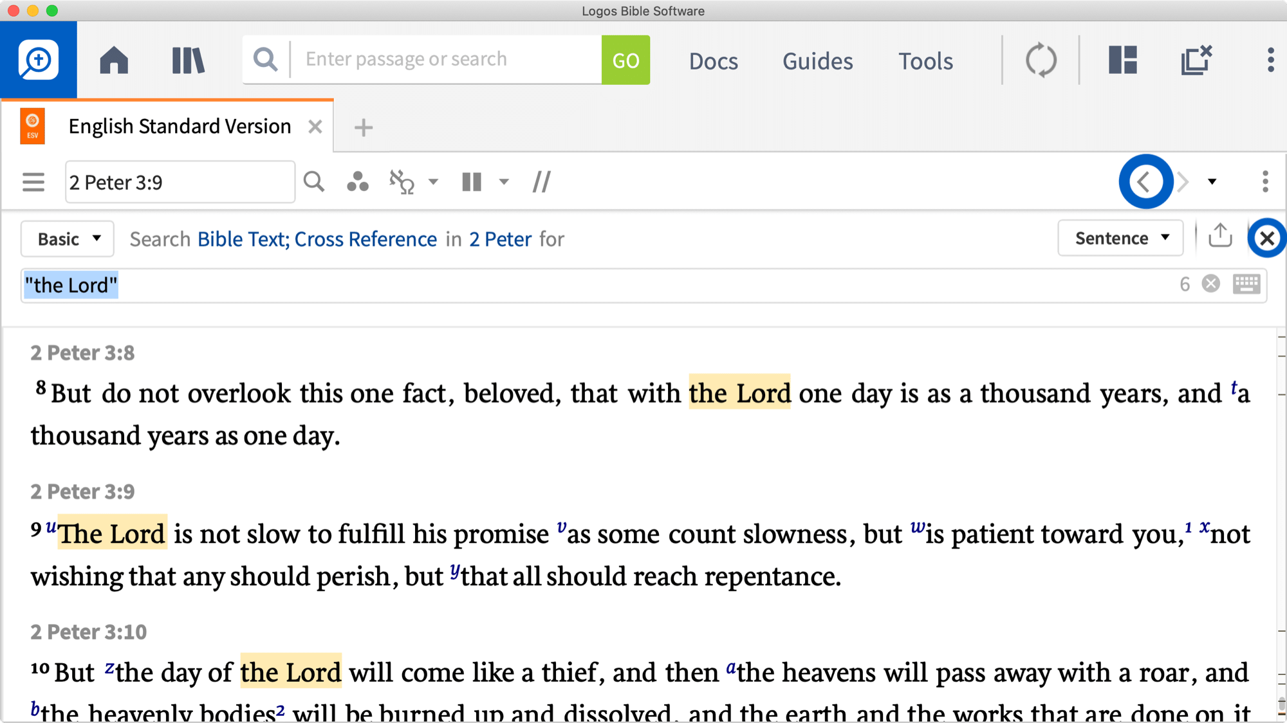The width and height of the screenshot is (1287, 723).
Task: Click footnote 1 after 'you,'
Action: [x=1189, y=527]
